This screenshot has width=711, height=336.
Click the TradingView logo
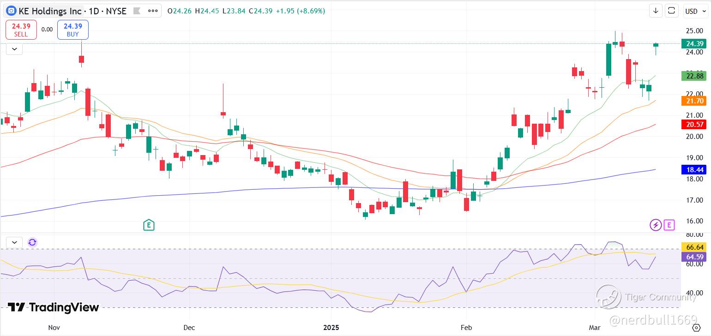tap(54, 307)
